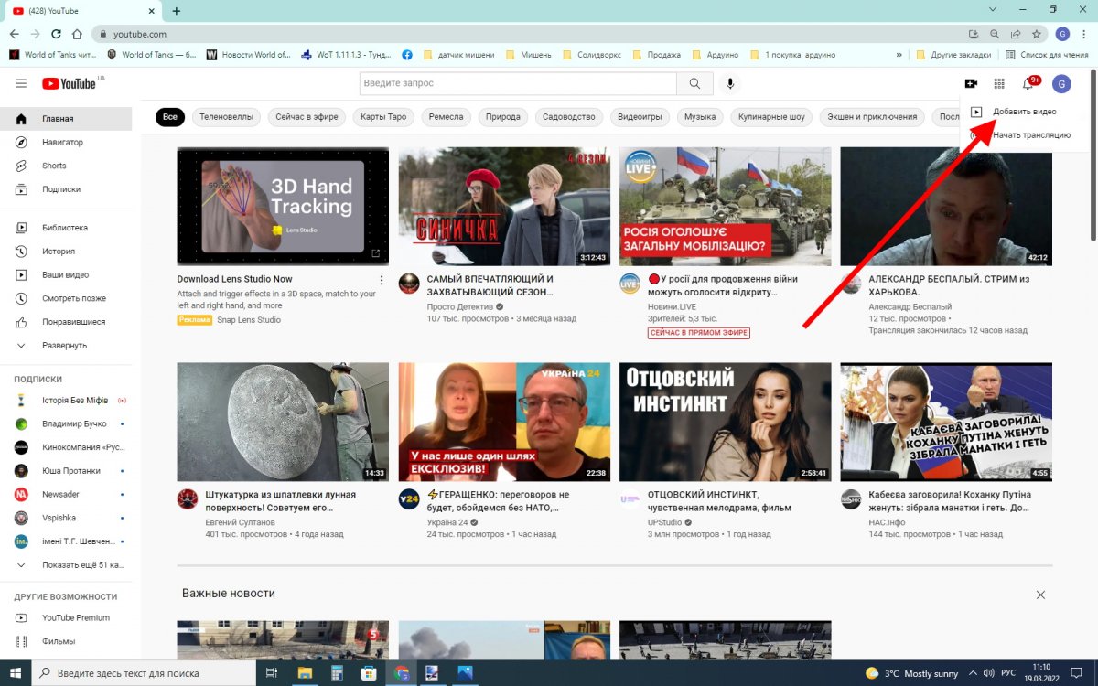
Task: Select the Кулинарные шоу chip
Action: coord(771,117)
